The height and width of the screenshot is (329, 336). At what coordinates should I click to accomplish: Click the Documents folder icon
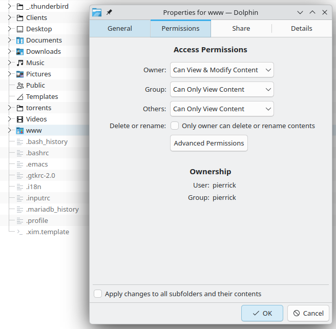(20, 40)
